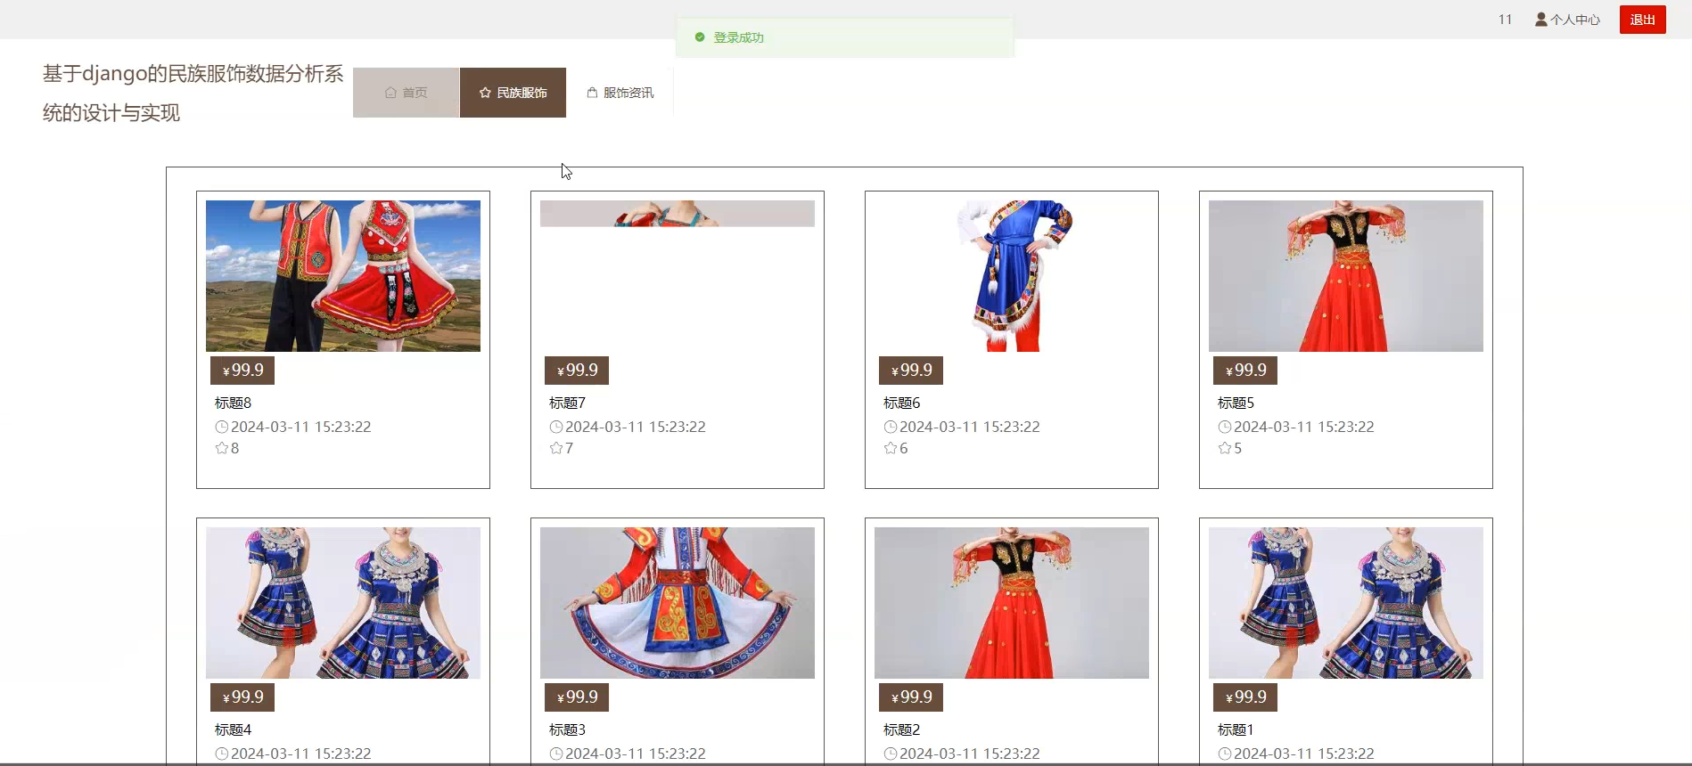Viewport: 1692px width, 766px height.
Task: Click the star icon beside 民族服饰
Action: coord(485,93)
